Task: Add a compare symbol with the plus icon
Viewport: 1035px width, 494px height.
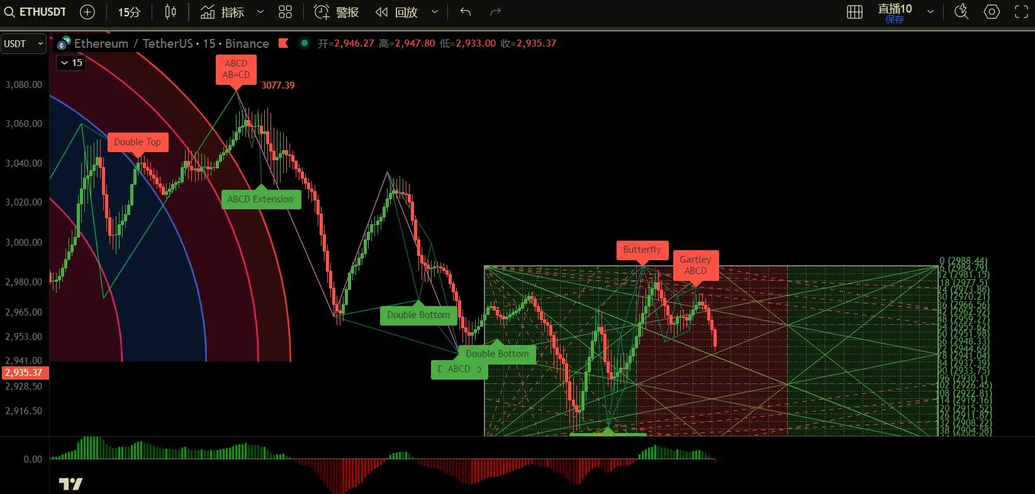Action: [x=87, y=12]
